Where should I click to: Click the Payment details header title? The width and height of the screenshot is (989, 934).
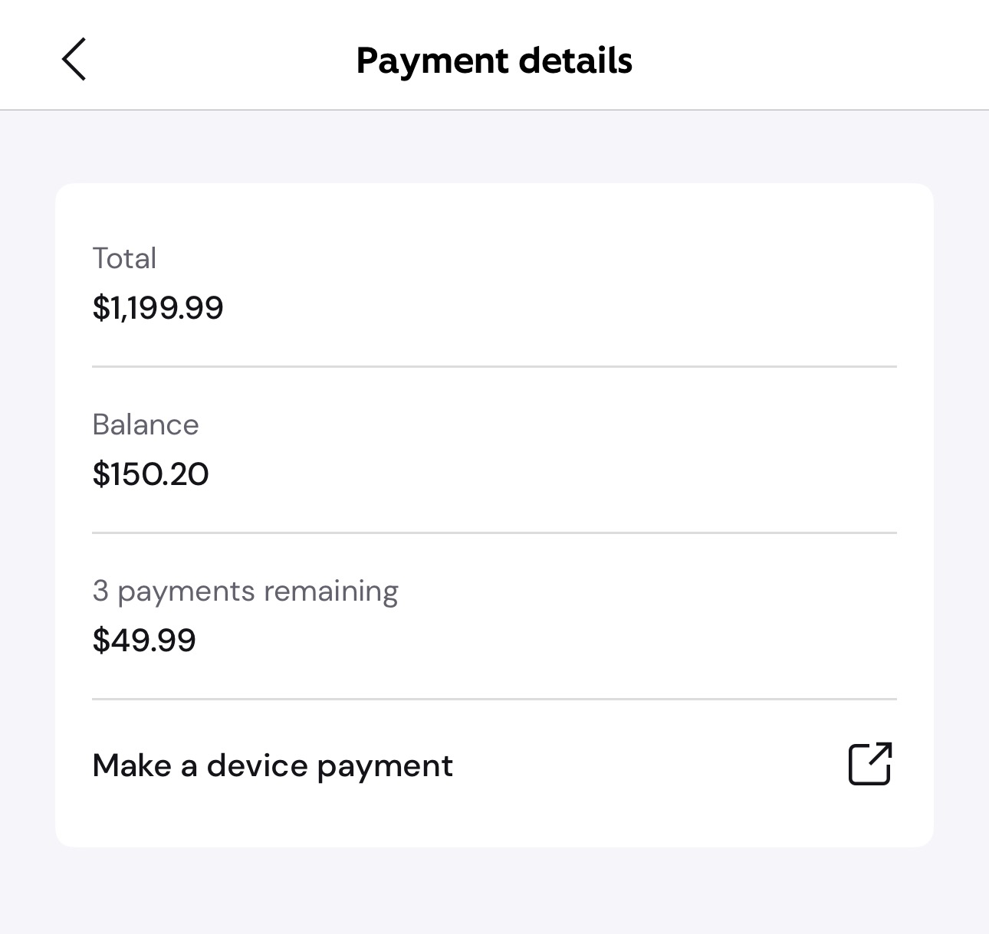coord(494,61)
